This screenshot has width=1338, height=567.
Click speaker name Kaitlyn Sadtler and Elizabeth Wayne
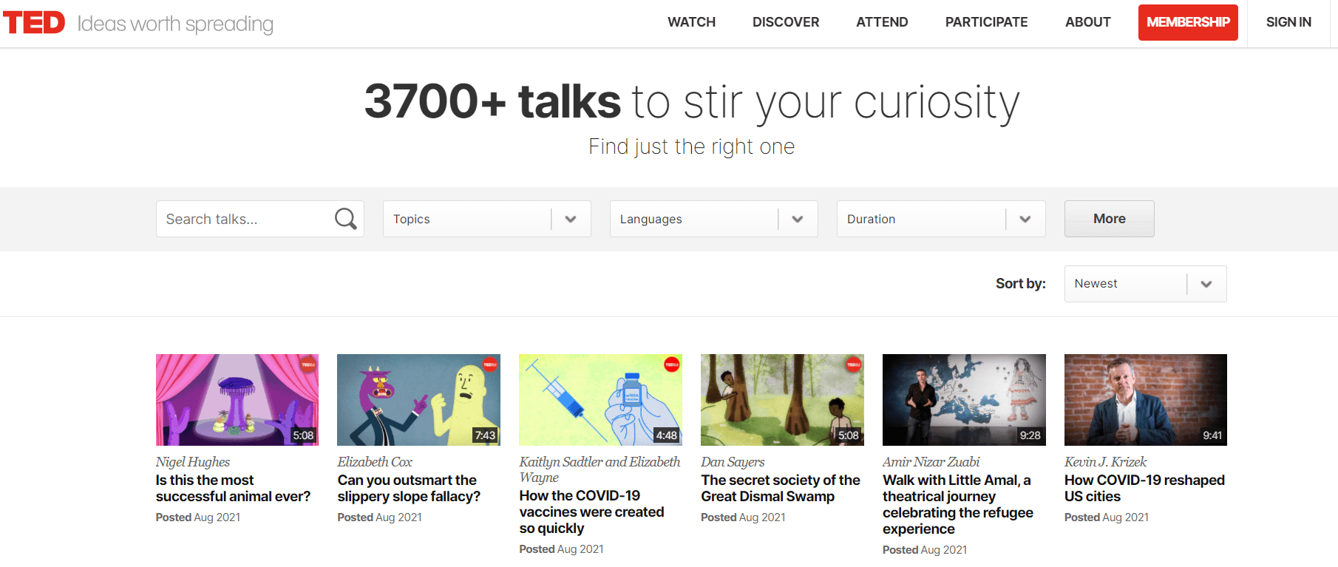600,469
